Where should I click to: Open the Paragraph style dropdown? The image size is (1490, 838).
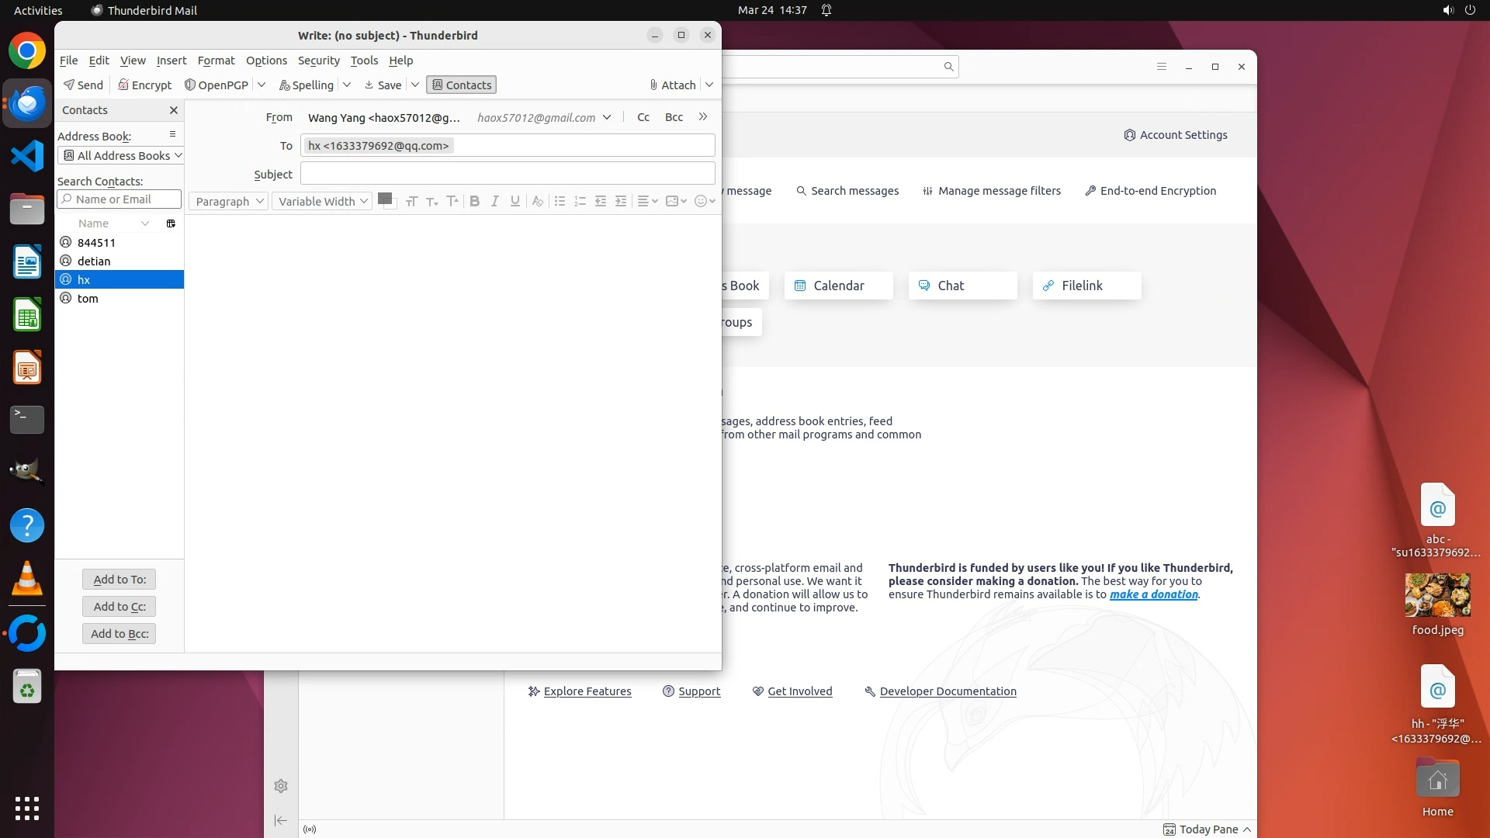coord(228,201)
